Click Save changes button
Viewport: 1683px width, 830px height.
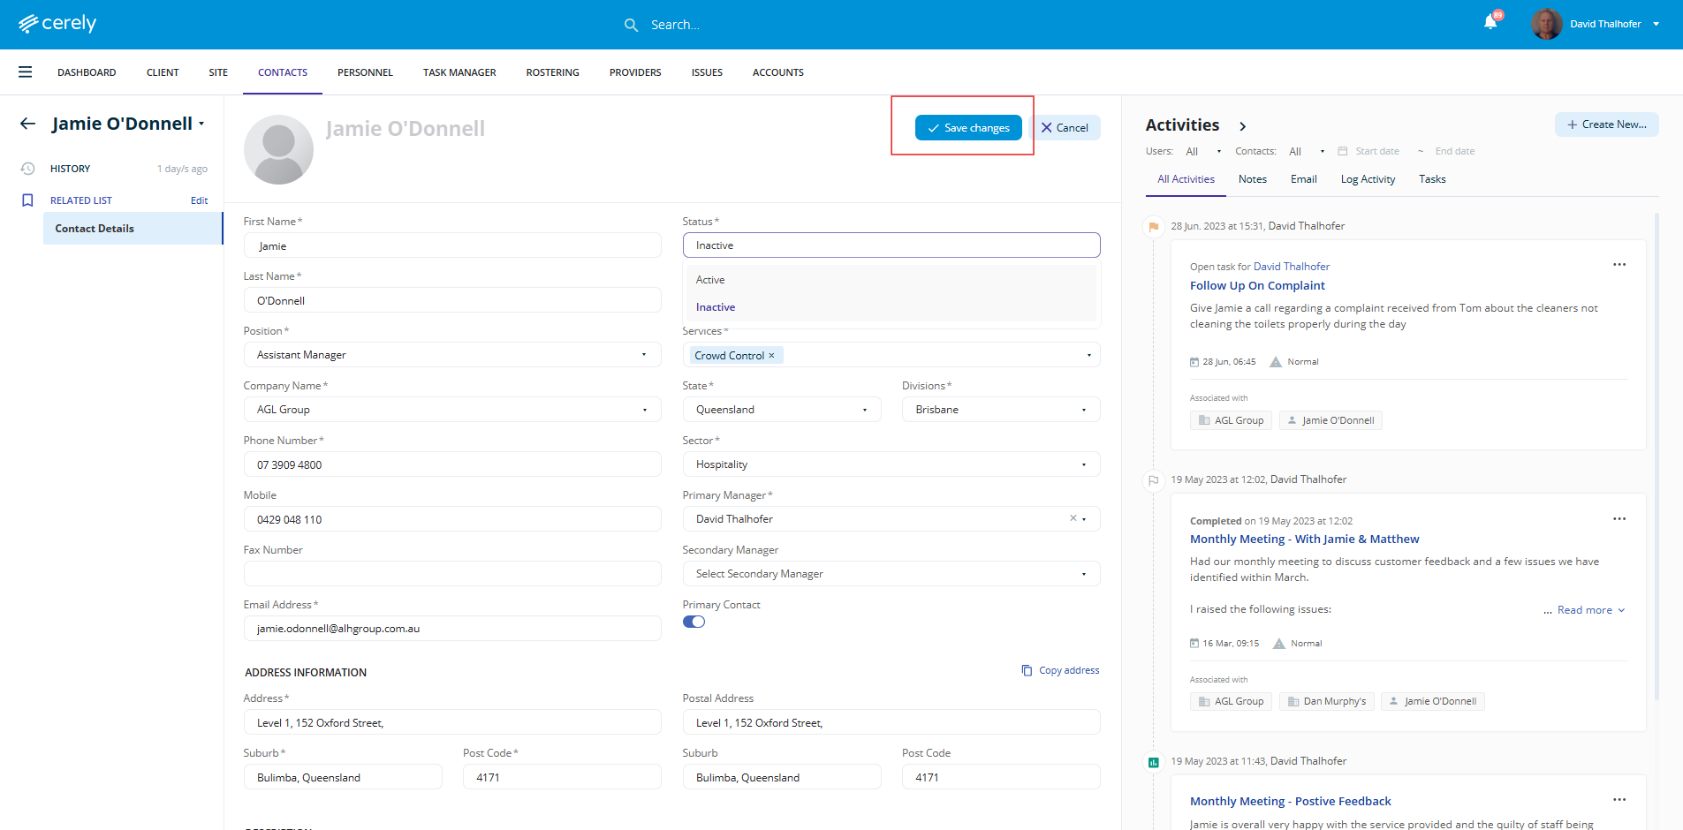967,128
